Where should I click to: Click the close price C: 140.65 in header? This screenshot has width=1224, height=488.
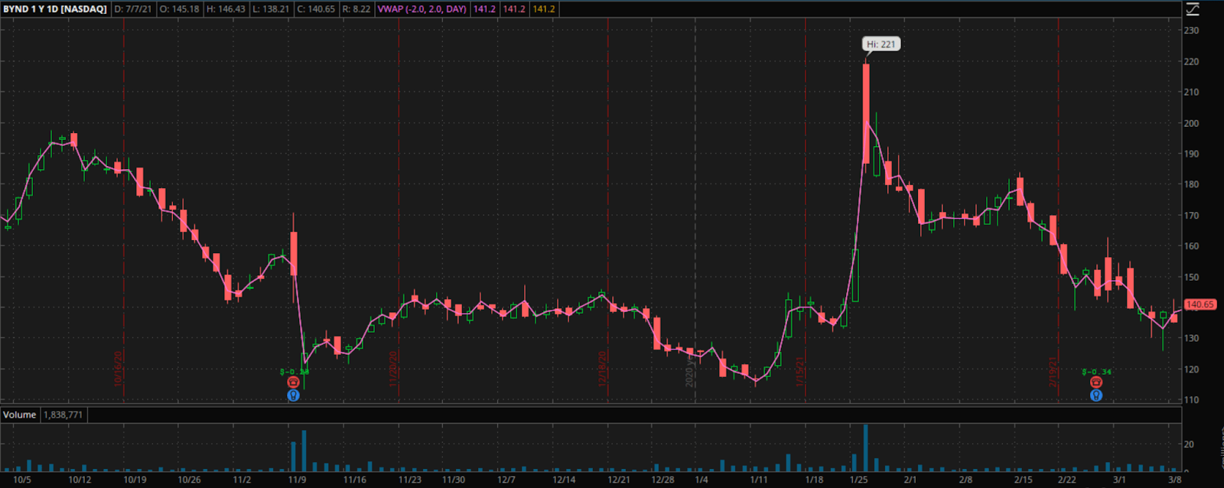pyautogui.click(x=316, y=9)
